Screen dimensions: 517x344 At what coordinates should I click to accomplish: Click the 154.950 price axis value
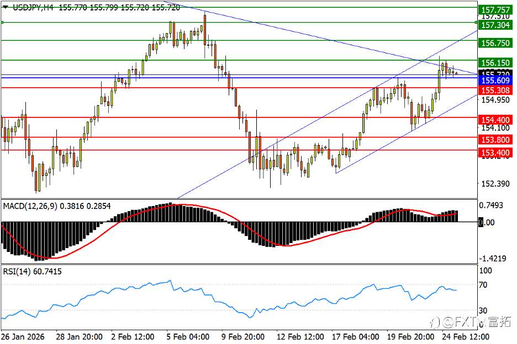click(x=495, y=100)
